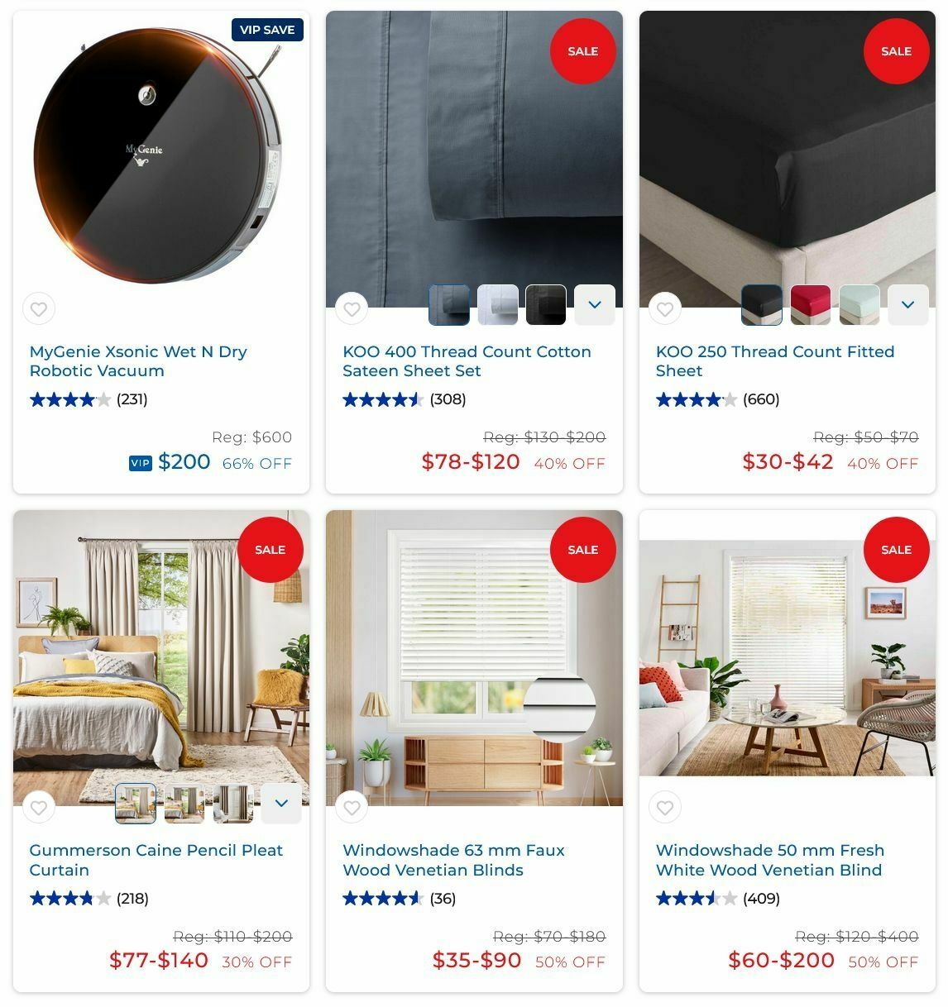Click the VIP SAVE badge on vacuum
The width and height of the screenshot is (948, 1007).
(267, 30)
